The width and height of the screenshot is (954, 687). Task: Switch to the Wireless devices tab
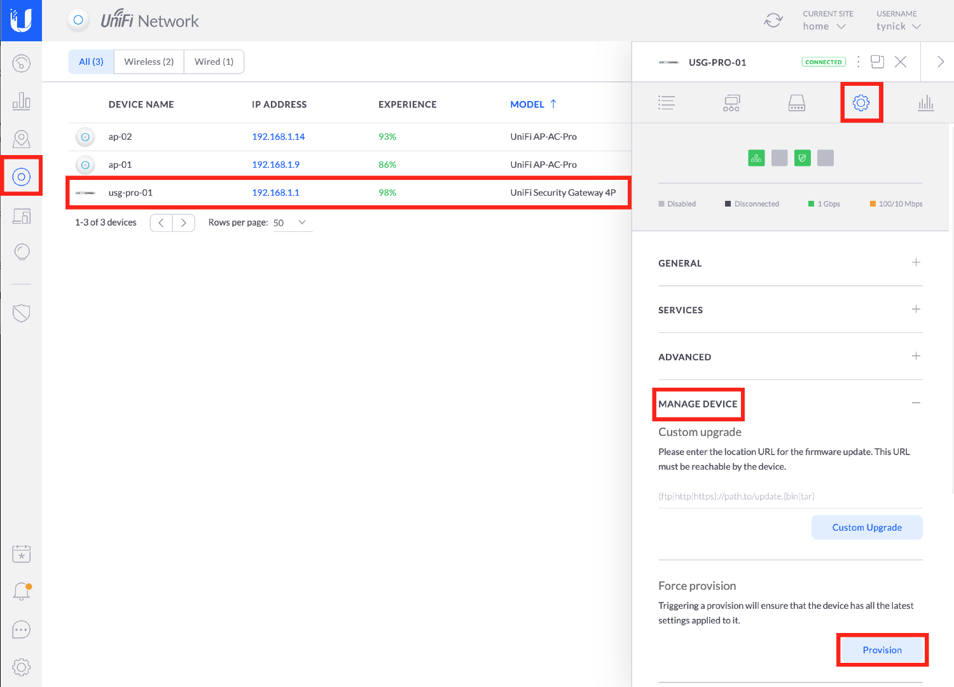[x=148, y=61]
